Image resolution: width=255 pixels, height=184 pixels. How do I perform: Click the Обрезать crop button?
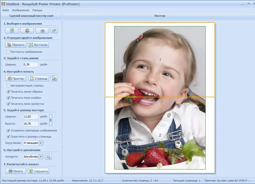[x=16, y=45]
